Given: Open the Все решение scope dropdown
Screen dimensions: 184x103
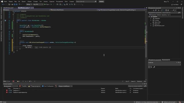Looking at the screenshot, I should 11,86.
